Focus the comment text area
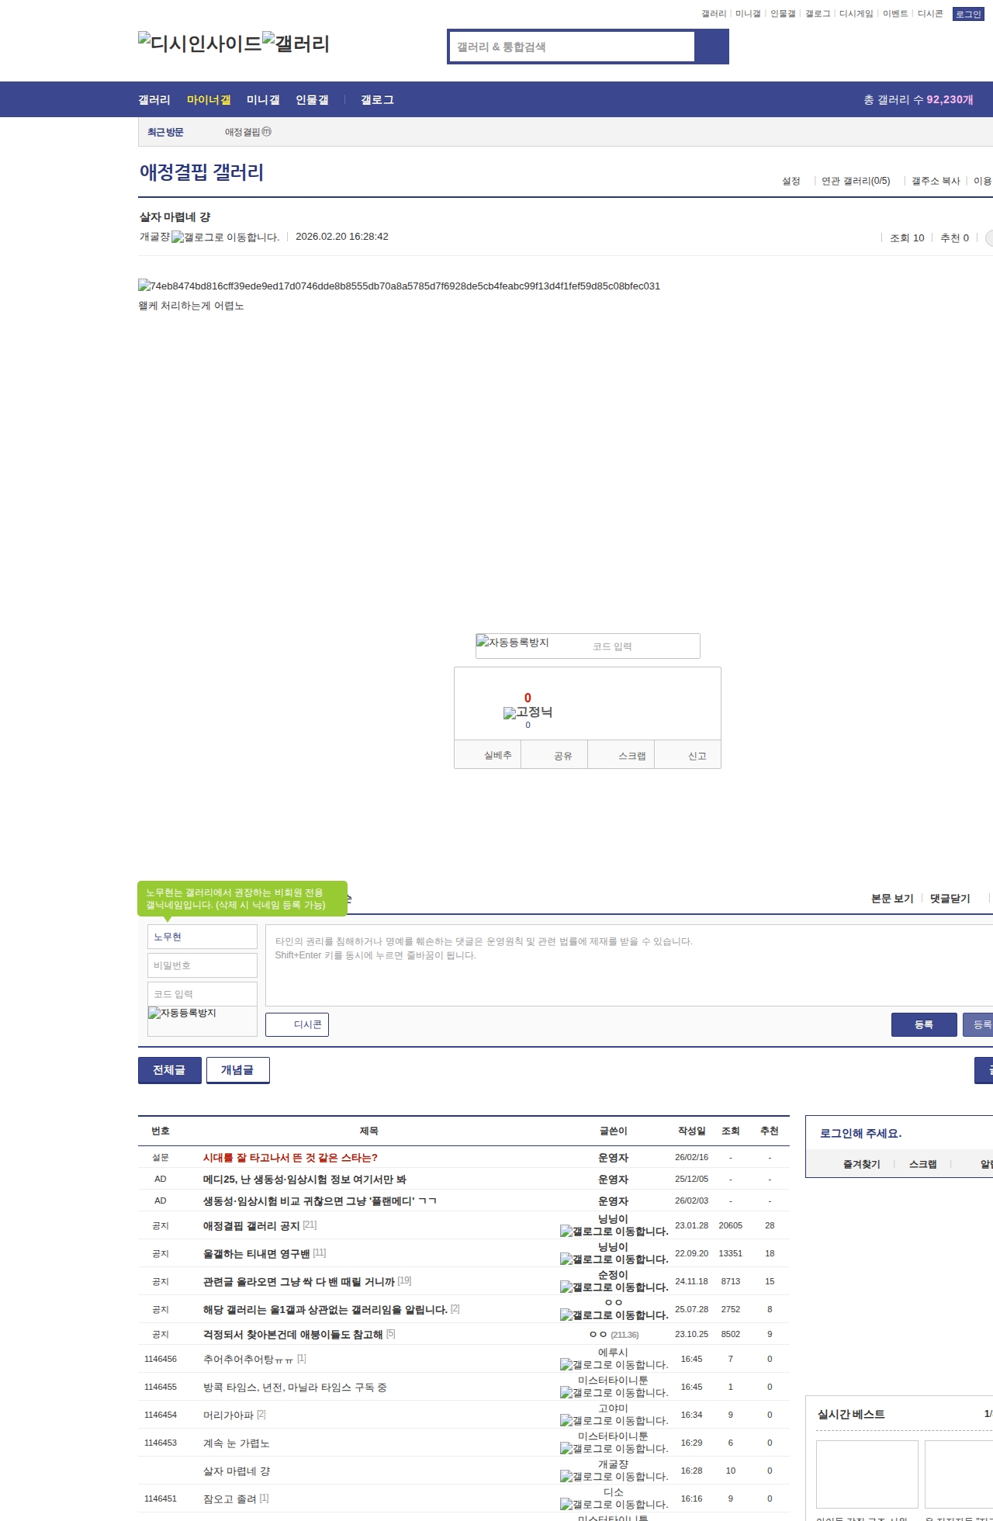Image resolution: width=993 pixels, height=1521 pixels. [629, 965]
